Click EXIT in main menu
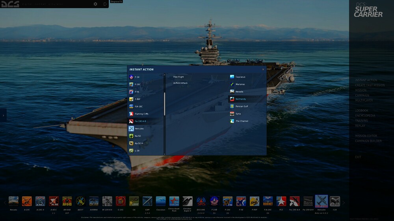 click(x=358, y=157)
